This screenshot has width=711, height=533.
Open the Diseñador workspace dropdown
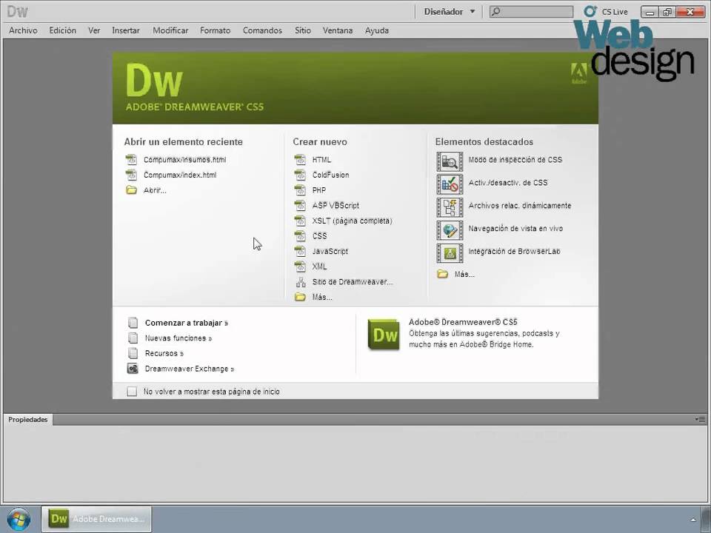click(x=450, y=12)
